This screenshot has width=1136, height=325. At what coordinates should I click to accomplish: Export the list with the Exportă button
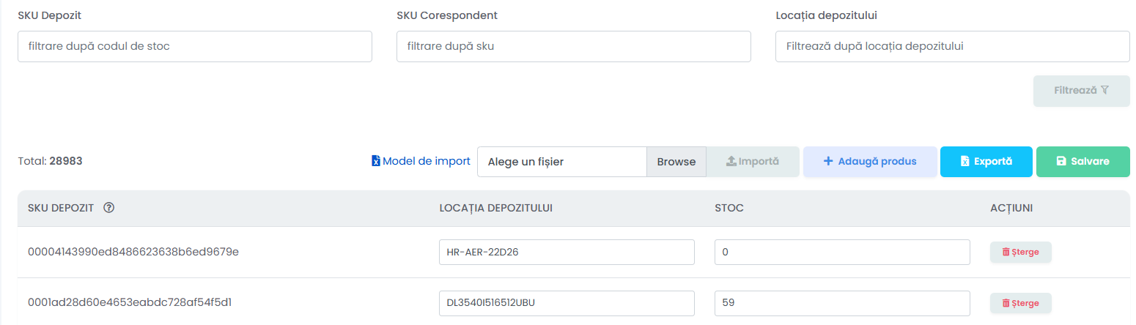coord(986,162)
